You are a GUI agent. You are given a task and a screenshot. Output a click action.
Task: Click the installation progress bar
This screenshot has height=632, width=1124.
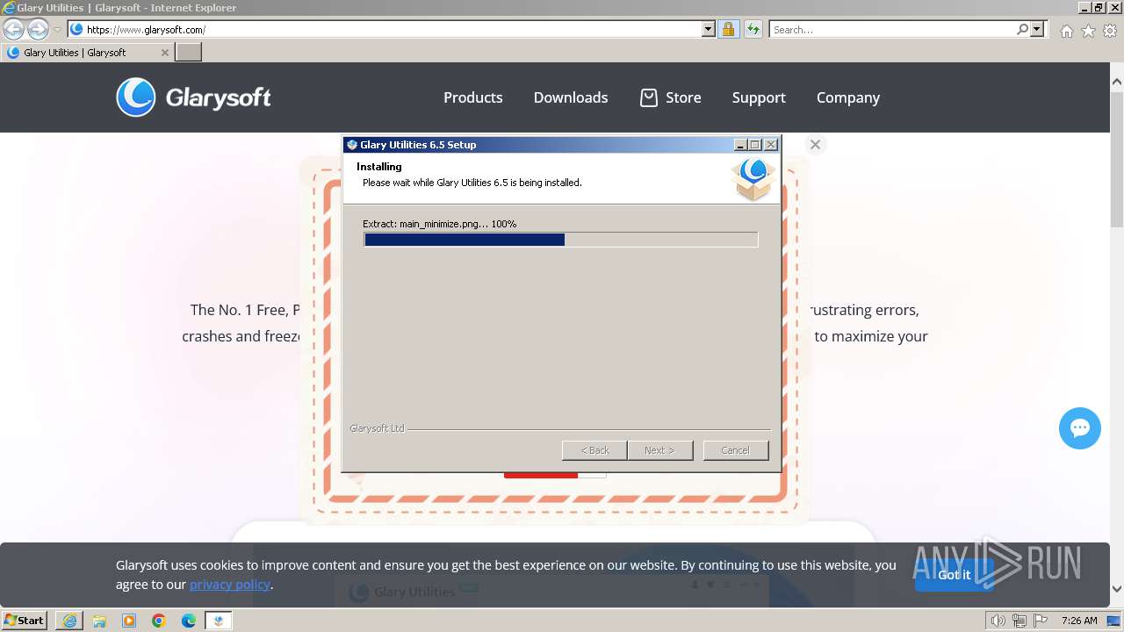pos(560,240)
